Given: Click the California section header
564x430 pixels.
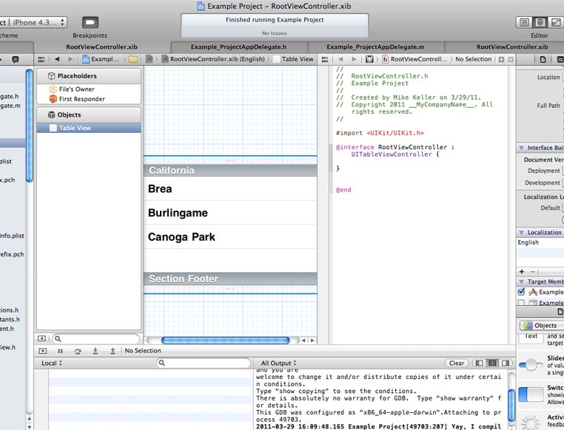Looking at the screenshot, I should coord(230,171).
